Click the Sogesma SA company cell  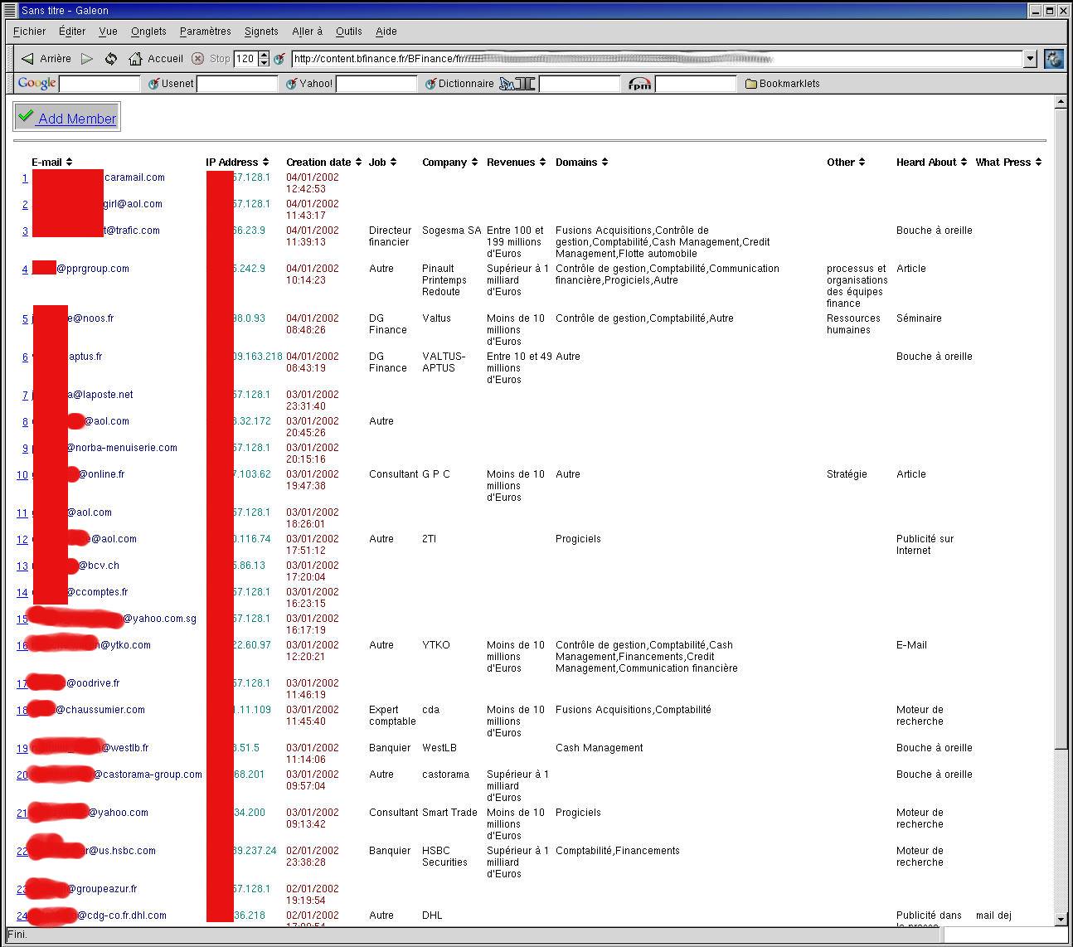451,231
